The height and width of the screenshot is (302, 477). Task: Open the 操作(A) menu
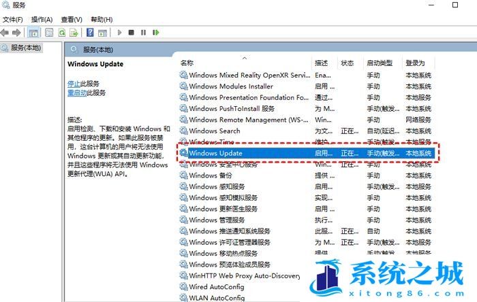pyautogui.click(x=42, y=20)
